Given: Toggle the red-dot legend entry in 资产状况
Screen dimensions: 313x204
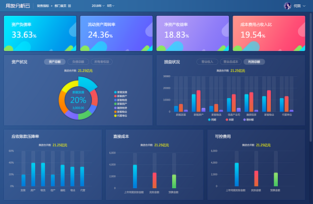Looking at the screenshot, I should (120, 96).
